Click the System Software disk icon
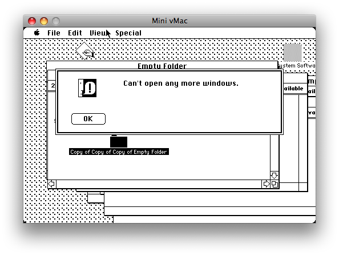The height and width of the screenshot is (255, 339). (293, 52)
